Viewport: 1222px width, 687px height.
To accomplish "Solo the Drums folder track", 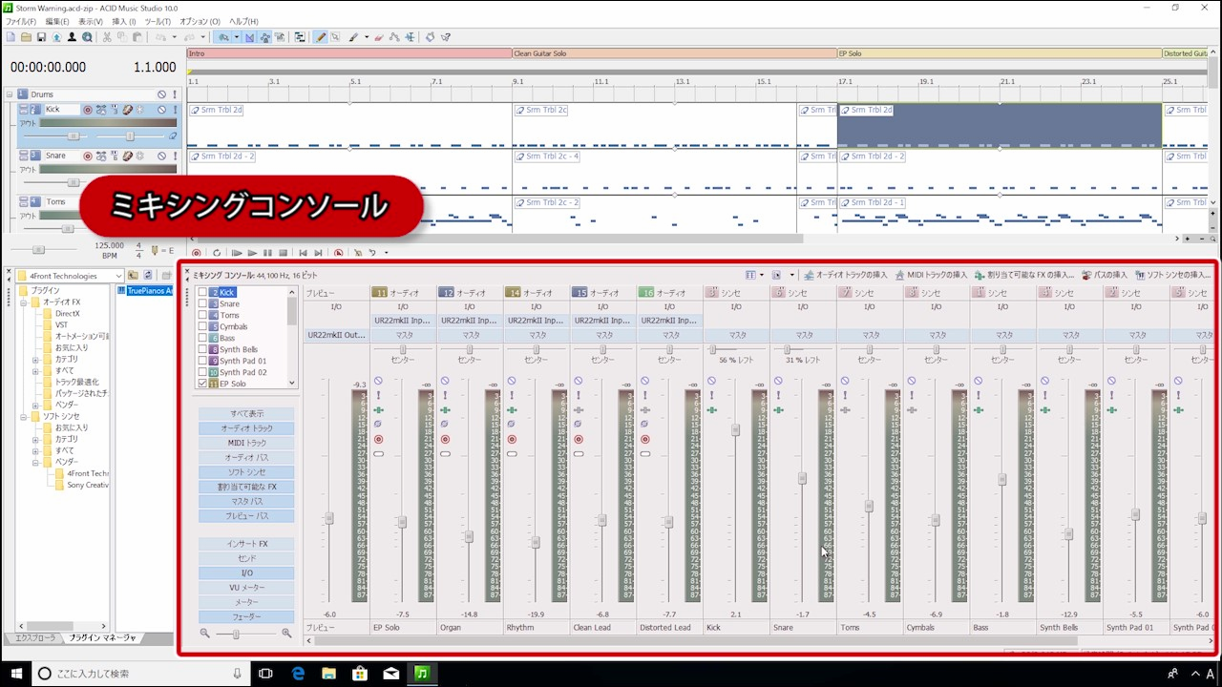I will (x=173, y=94).
